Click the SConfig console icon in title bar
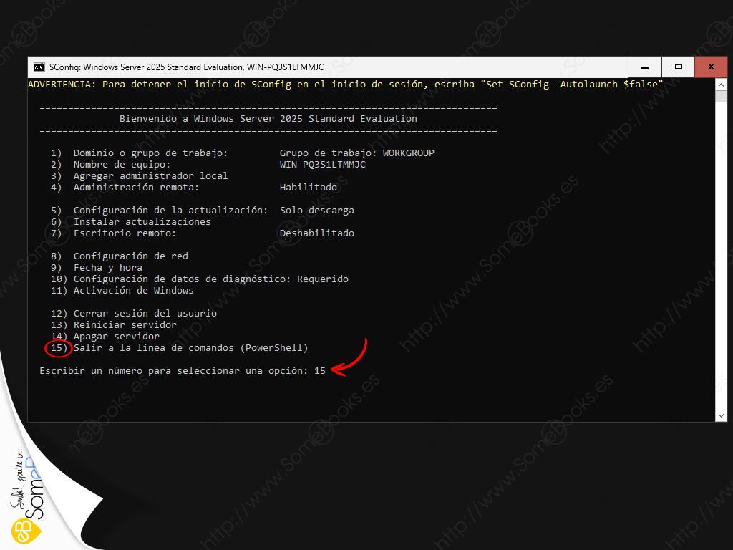The image size is (733, 550). coord(39,67)
